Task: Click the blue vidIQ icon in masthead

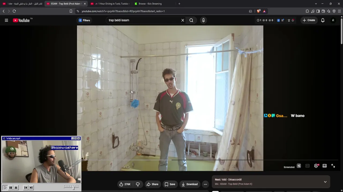Action: click(x=278, y=20)
